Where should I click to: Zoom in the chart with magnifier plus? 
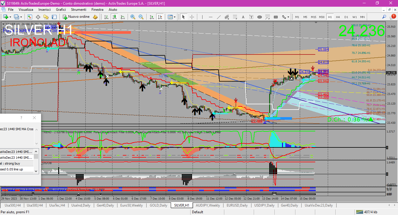(133, 17)
